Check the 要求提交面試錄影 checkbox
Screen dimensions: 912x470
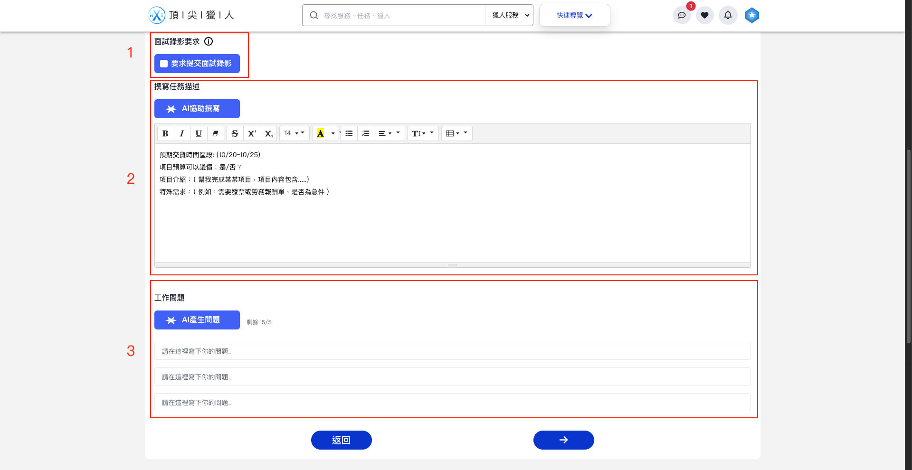coord(164,64)
